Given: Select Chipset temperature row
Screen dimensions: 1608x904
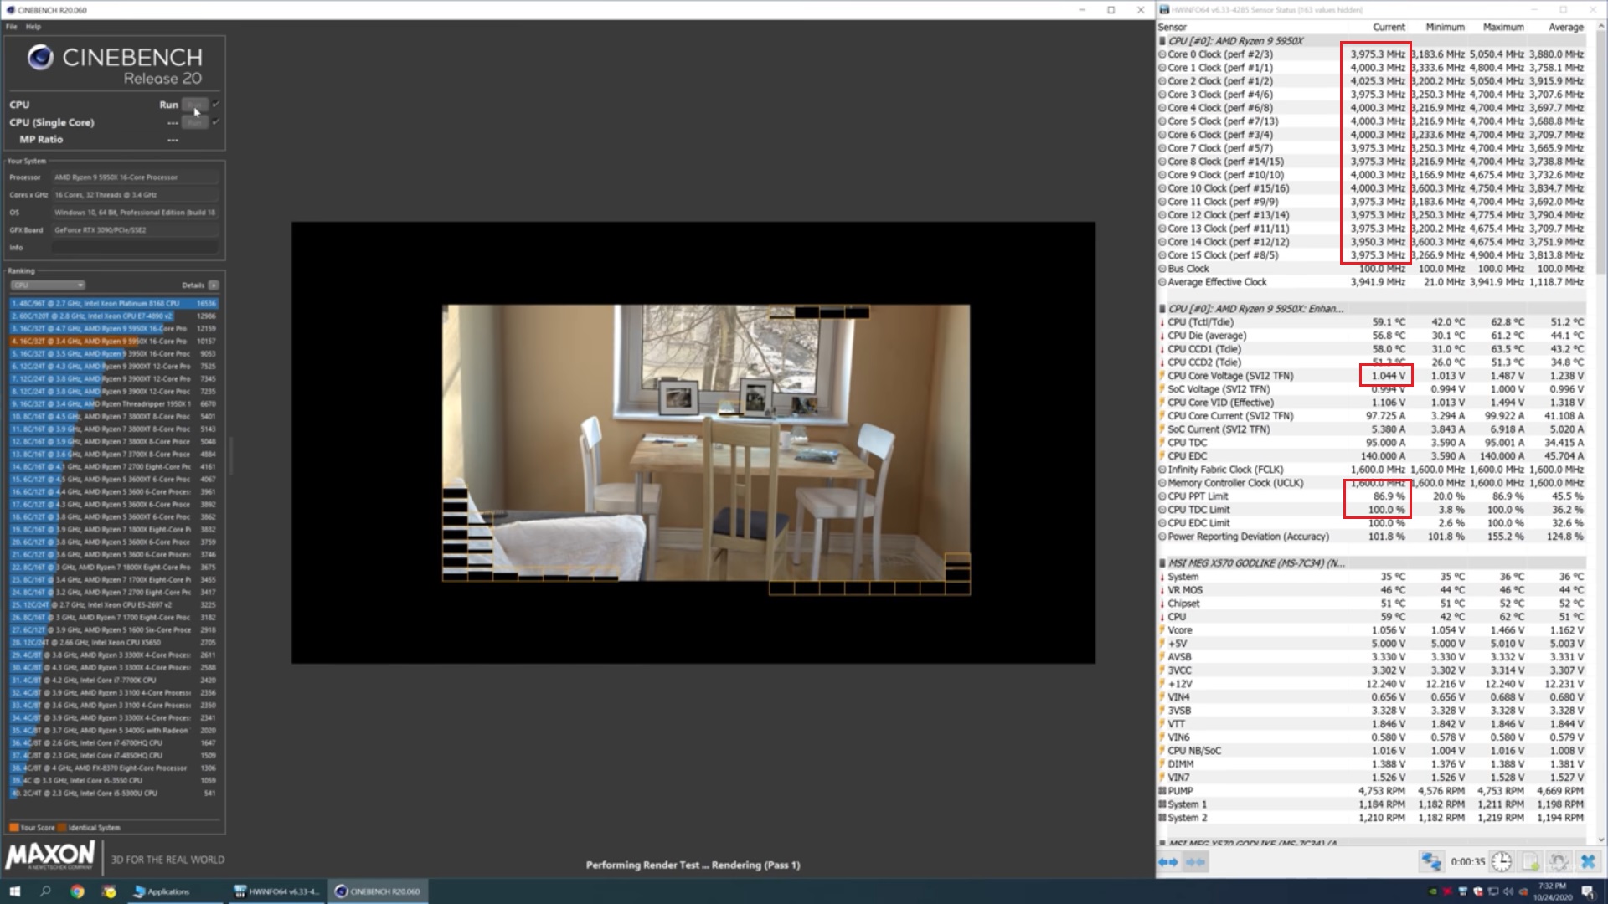Looking at the screenshot, I should [x=1372, y=604].
